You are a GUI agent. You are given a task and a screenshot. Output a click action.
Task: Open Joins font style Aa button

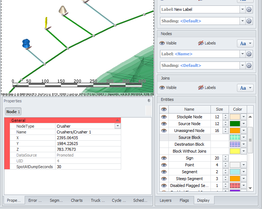point(245,88)
